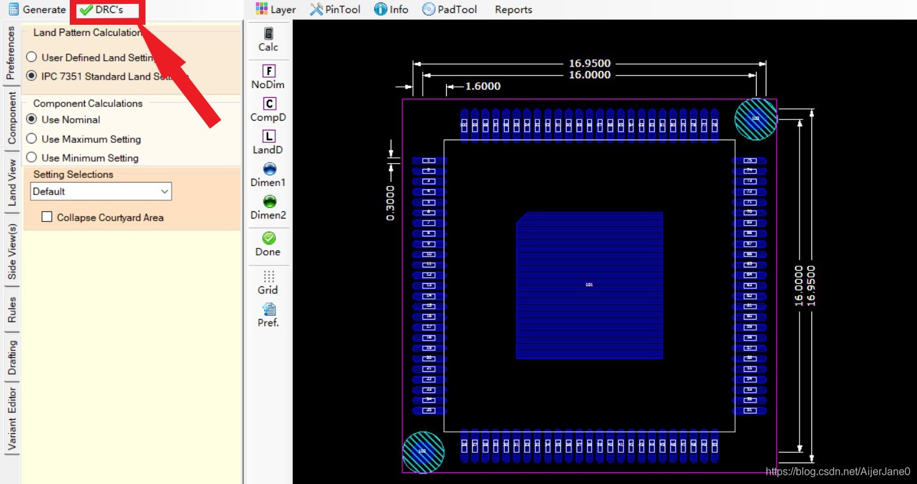Click the central thermal pad in preview
The image size is (917, 484).
pyautogui.click(x=589, y=285)
